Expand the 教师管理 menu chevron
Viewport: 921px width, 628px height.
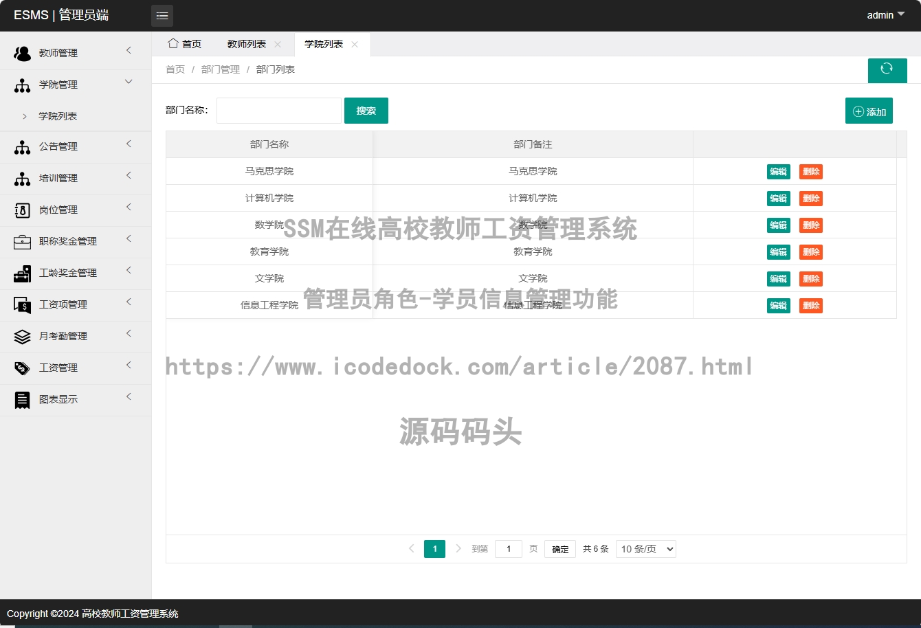coord(129,50)
